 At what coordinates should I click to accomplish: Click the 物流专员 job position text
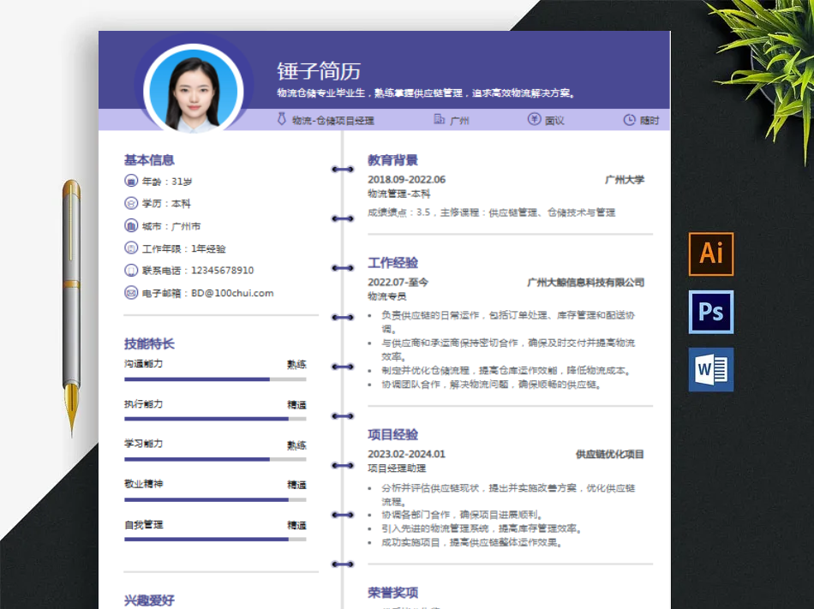pos(387,296)
